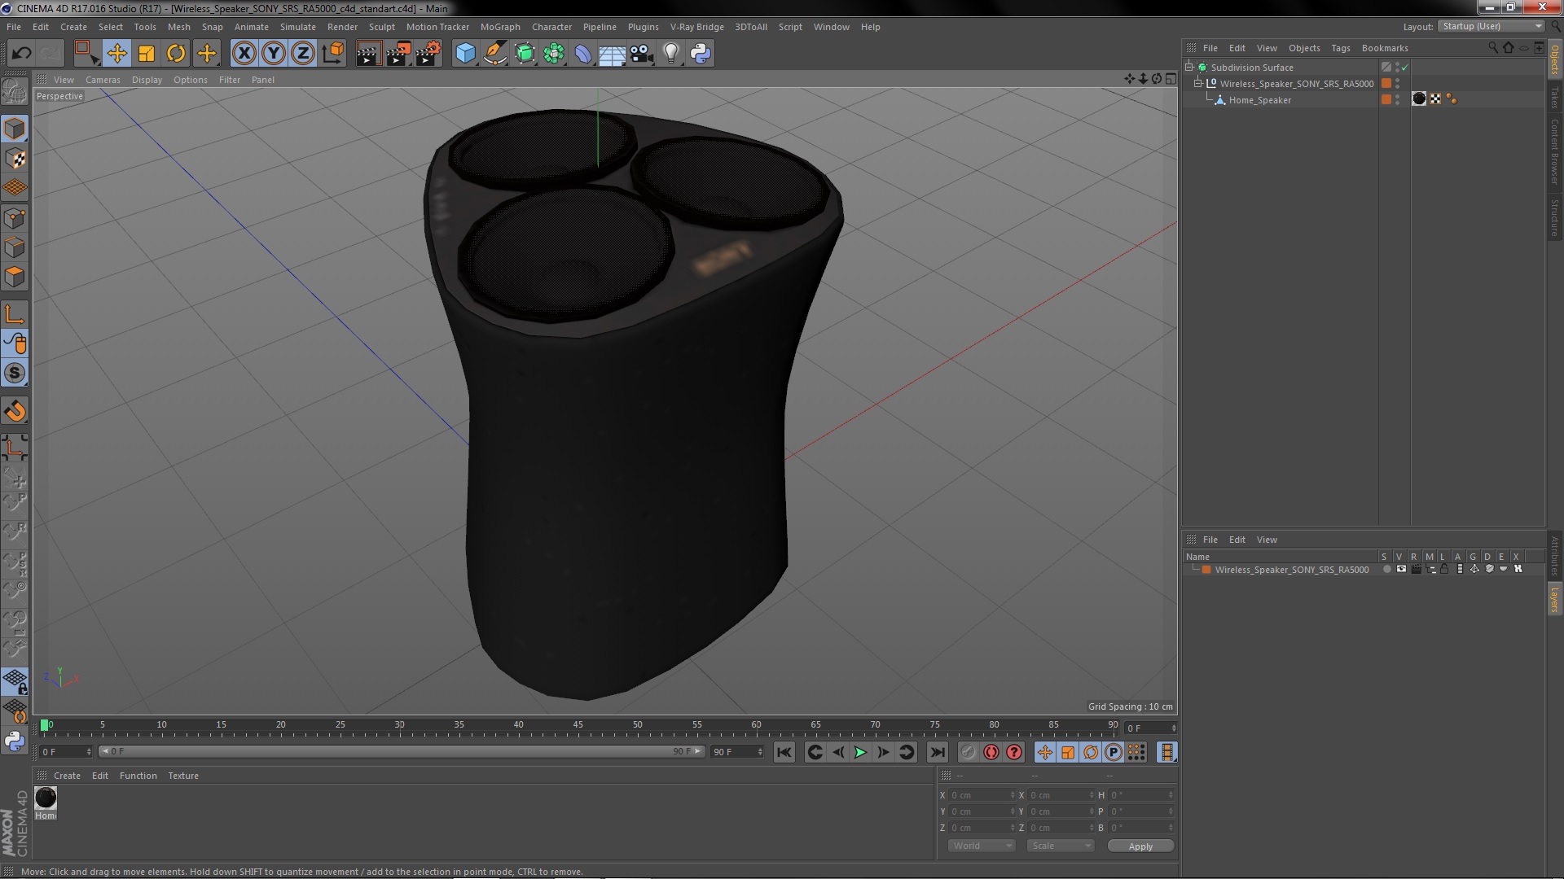
Task: Open the Layout dropdown menu
Action: tap(1492, 26)
